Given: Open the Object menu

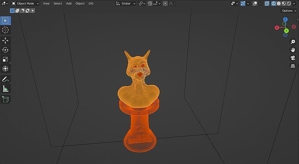Looking at the screenshot, I should pos(80,4).
